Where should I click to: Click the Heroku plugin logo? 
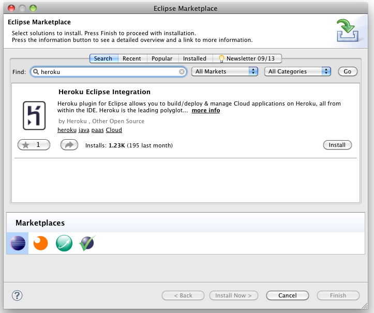pos(34,116)
